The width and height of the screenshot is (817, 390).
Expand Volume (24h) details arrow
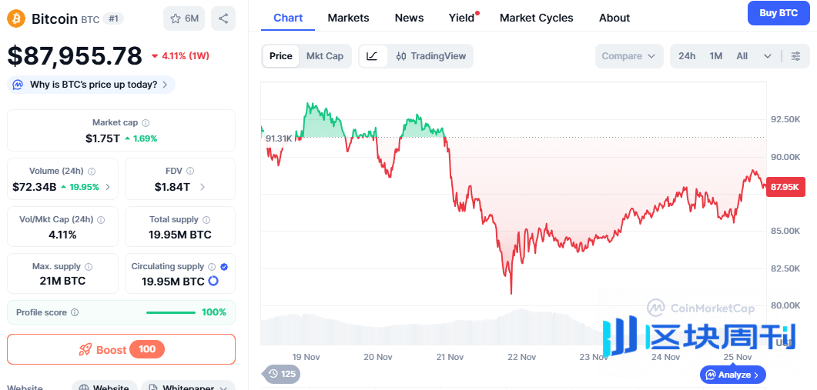pyautogui.click(x=108, y=187)
